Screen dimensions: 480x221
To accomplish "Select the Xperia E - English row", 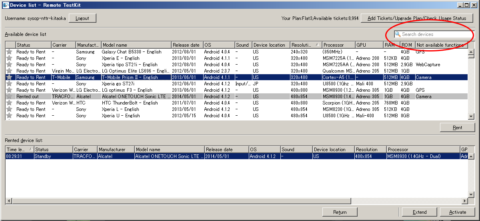I will (x=236, y=58).
